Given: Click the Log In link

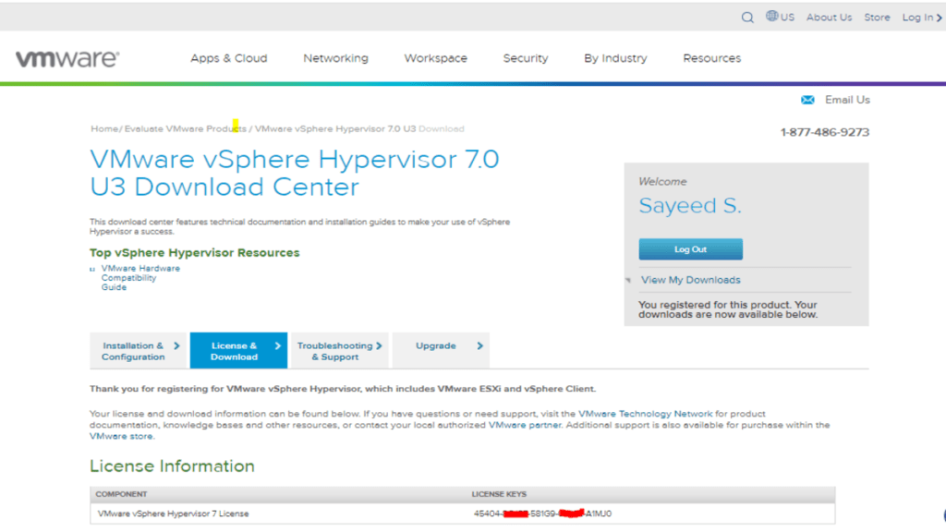Looking at the screenshot, I should click(920, 17).
